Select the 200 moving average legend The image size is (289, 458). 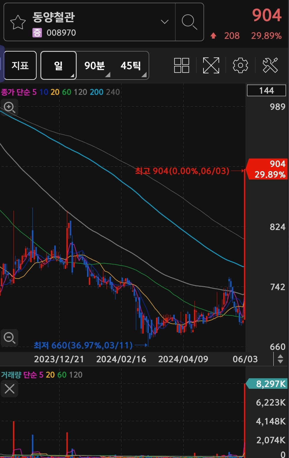pyautogui.click(x=96, y=92)
